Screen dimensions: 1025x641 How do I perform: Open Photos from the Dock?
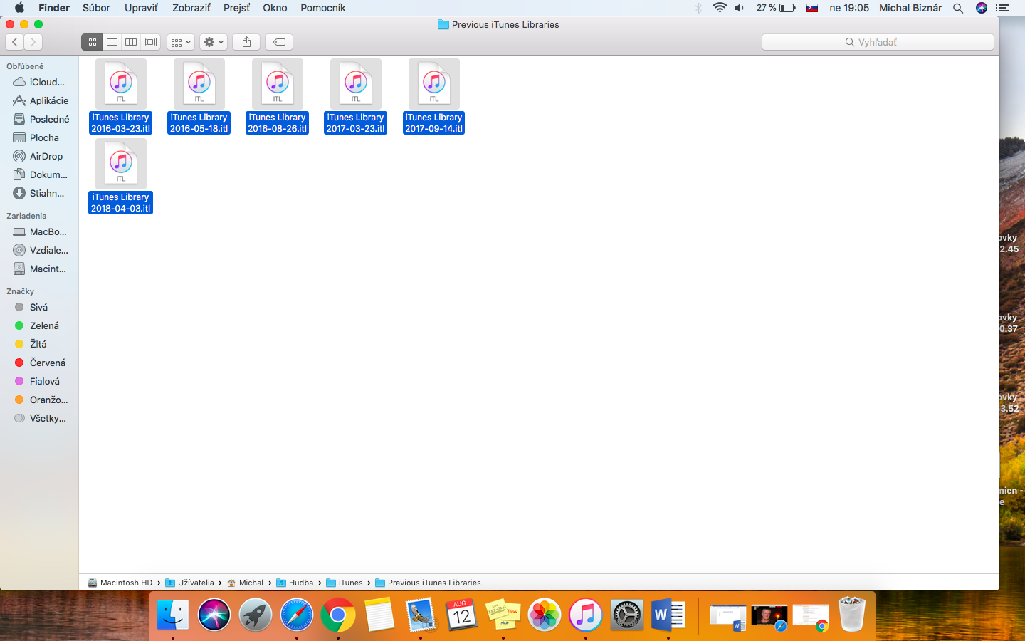pyautogui.click(x=545, y=615)
